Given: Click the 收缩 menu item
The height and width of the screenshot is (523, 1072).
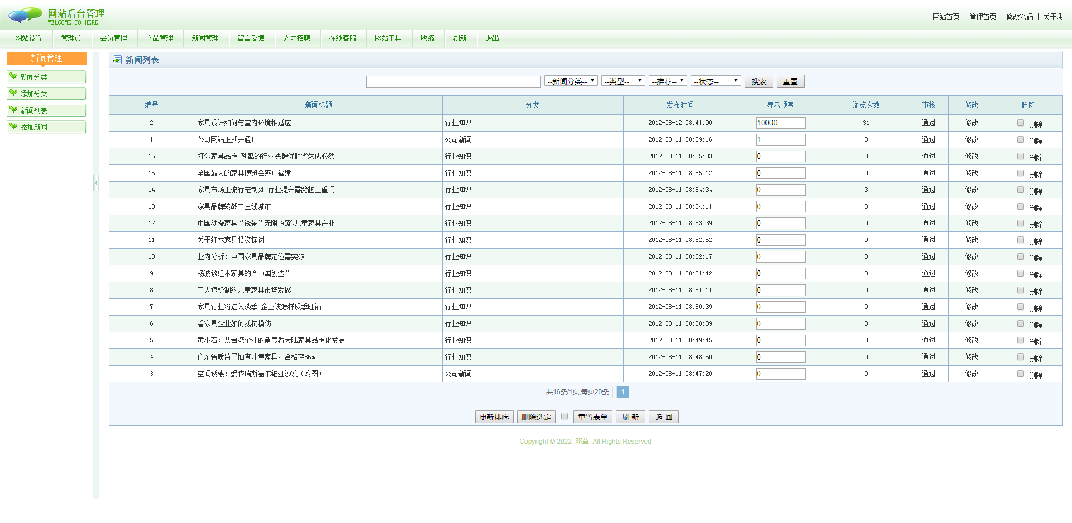Looking at the screenshot, I should [428, 38].
